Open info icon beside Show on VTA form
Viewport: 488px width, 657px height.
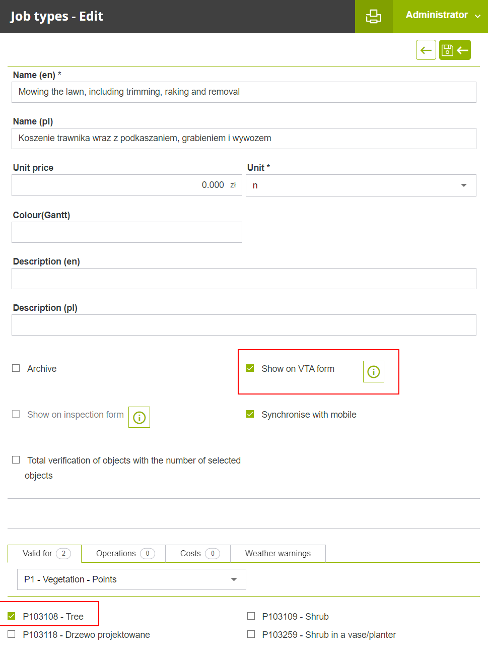coord(373,372)
